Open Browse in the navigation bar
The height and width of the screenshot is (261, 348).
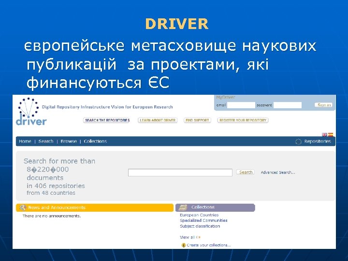(69, 141)
